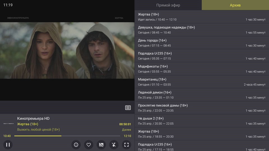This screenshot has width=269, height=151.
Task: Select the currently recording Жертва 10:40 entry
Action: (x=201, y=17)
